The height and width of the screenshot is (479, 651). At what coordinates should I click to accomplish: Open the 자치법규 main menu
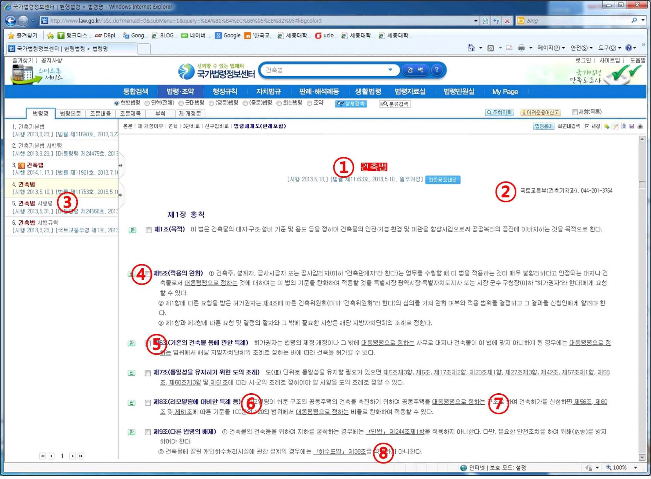point(268,92)
